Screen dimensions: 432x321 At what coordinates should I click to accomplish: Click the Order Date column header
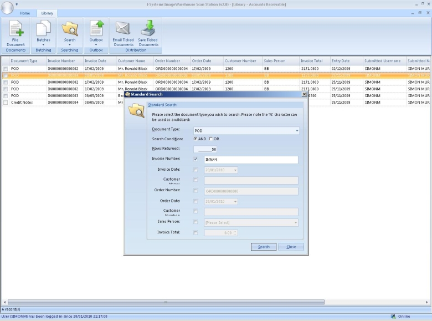point(207,61)
